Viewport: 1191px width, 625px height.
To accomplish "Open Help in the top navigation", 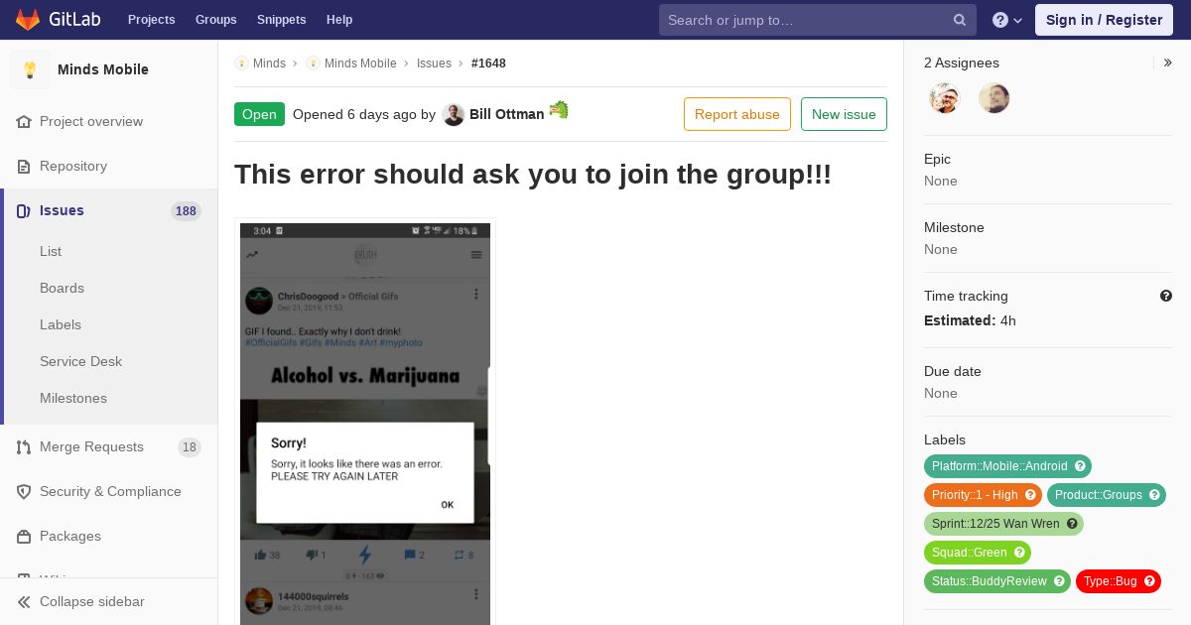I will [339, 20].
